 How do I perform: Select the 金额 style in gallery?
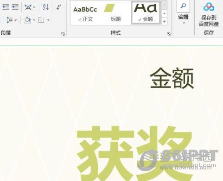[146, 12]
